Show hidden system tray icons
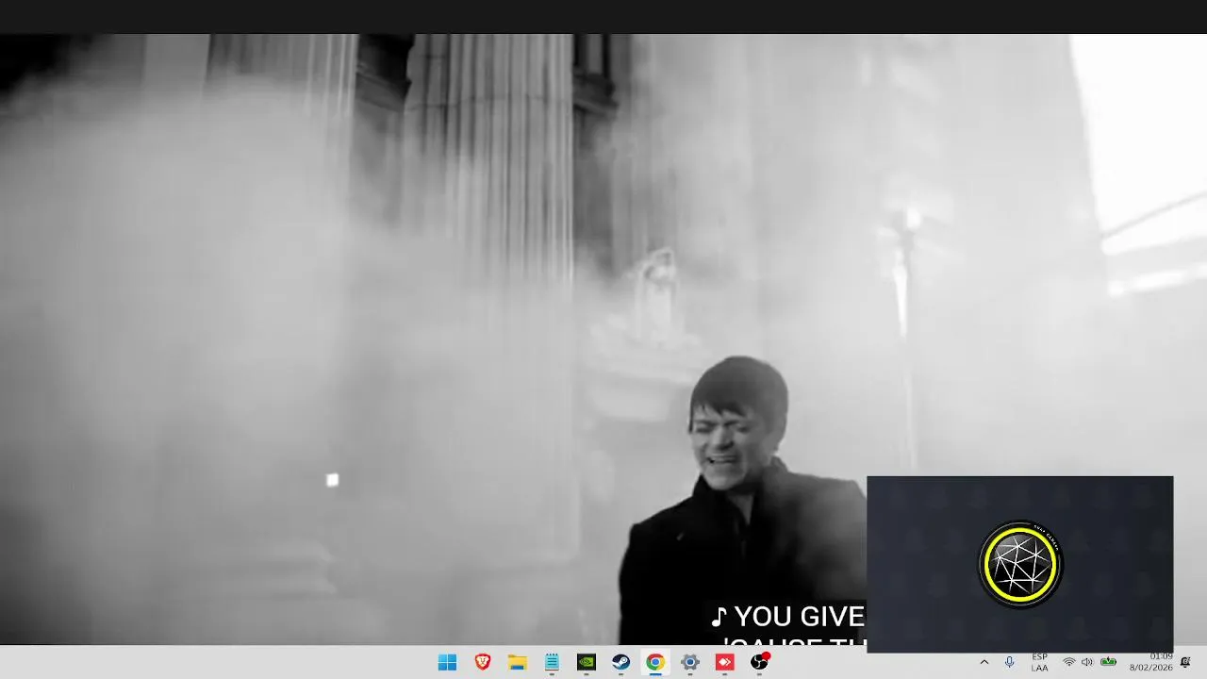 coord(984,662)
